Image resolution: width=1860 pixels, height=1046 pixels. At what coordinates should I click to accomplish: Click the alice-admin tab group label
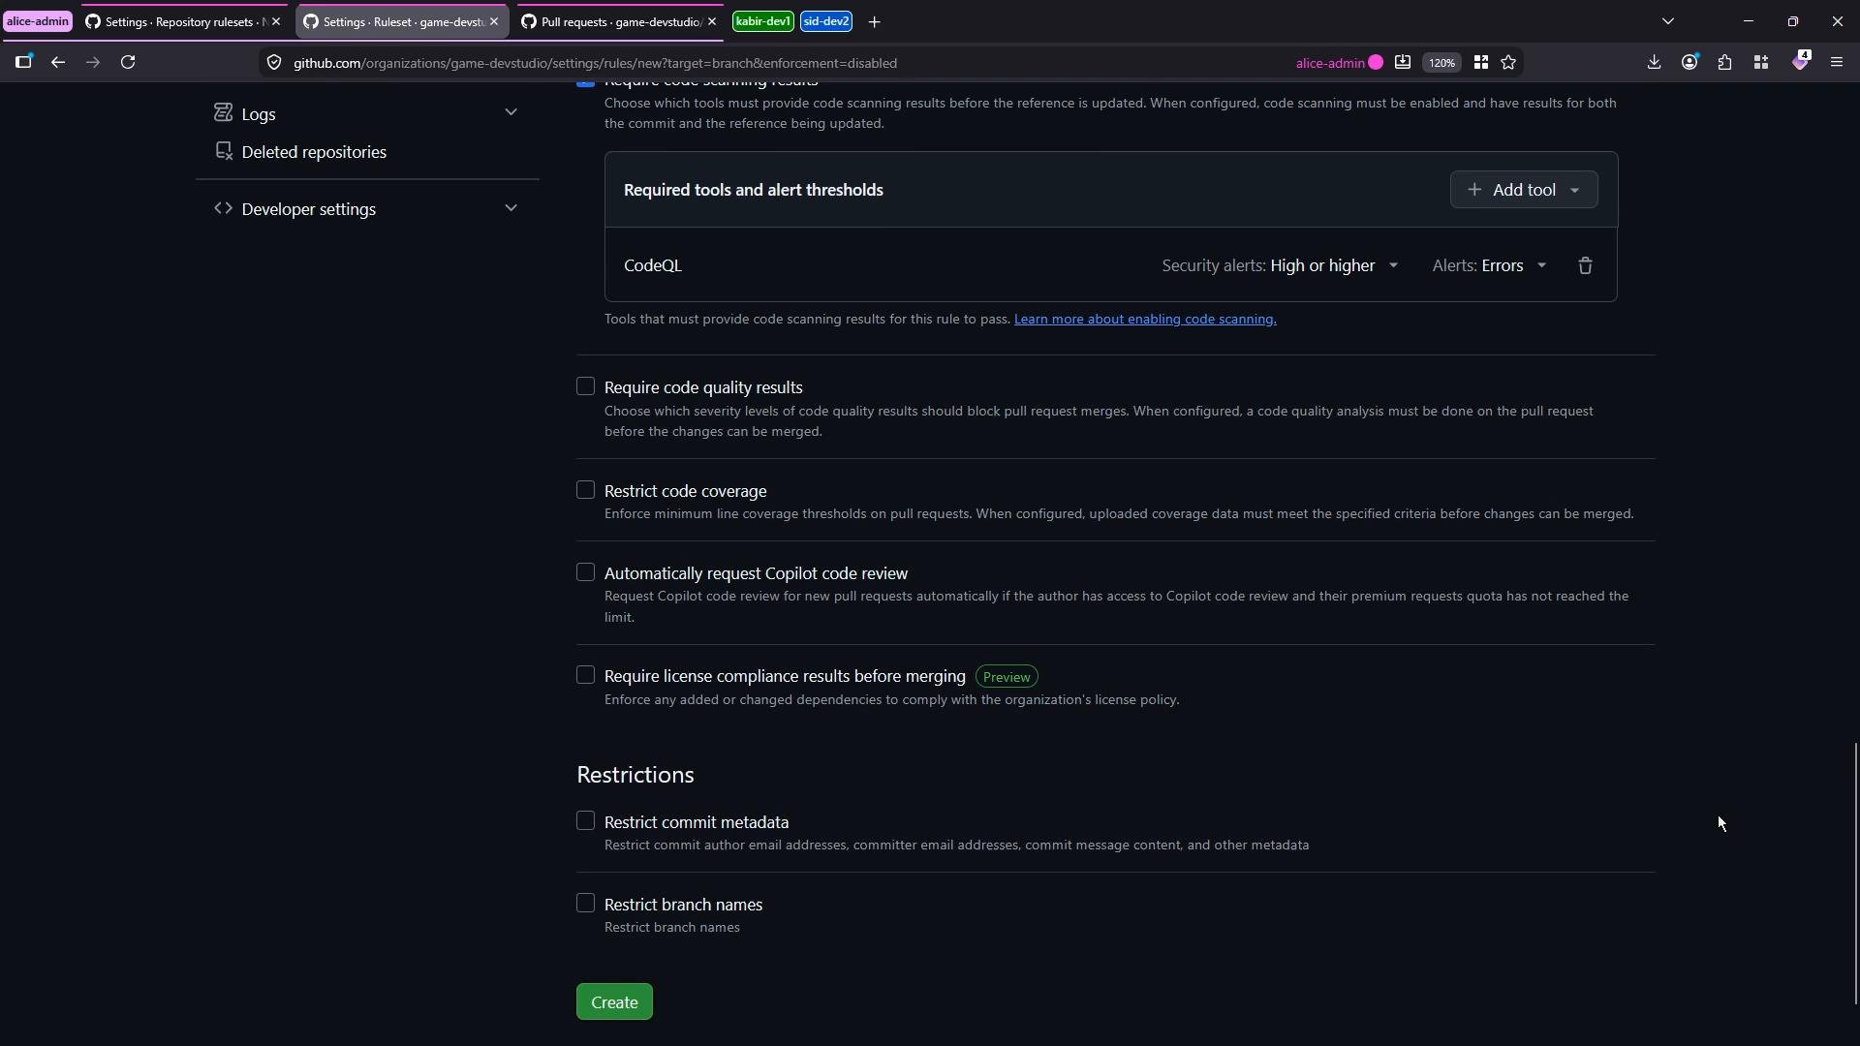[38, 21]
